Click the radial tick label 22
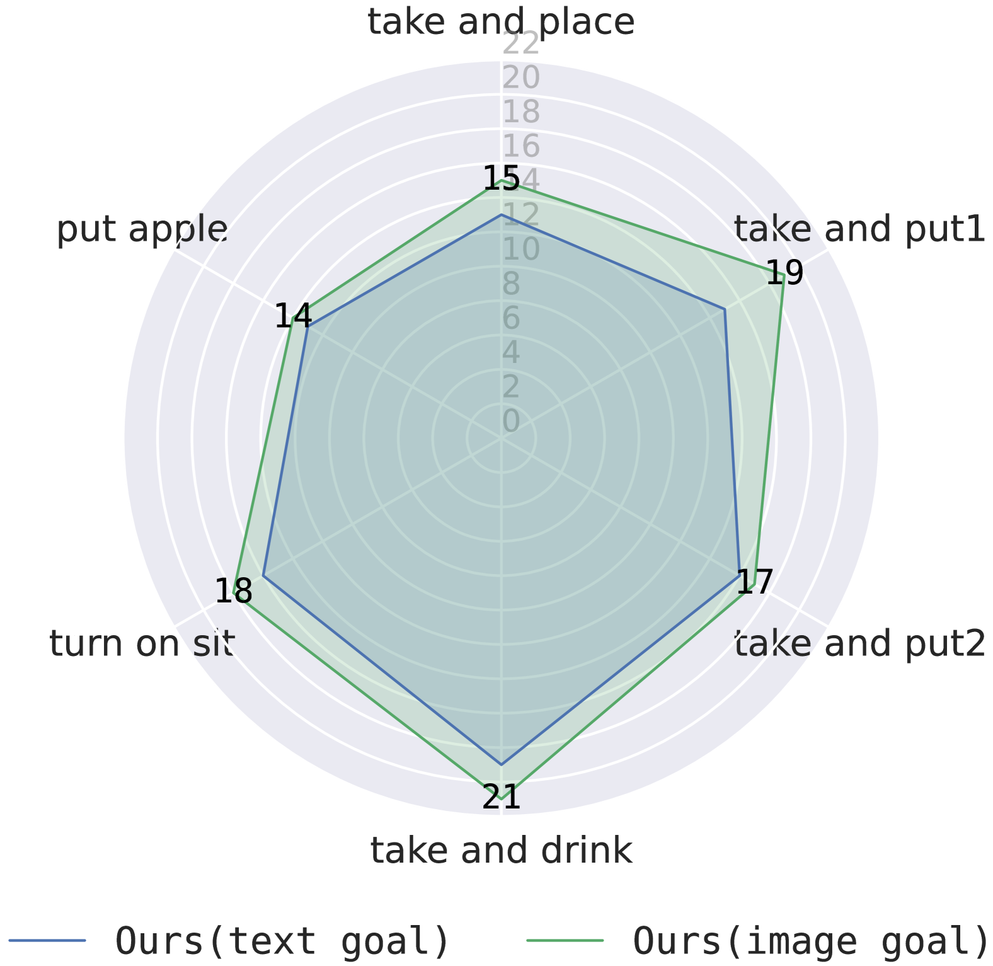993x966 pixels. coord(520,44)
